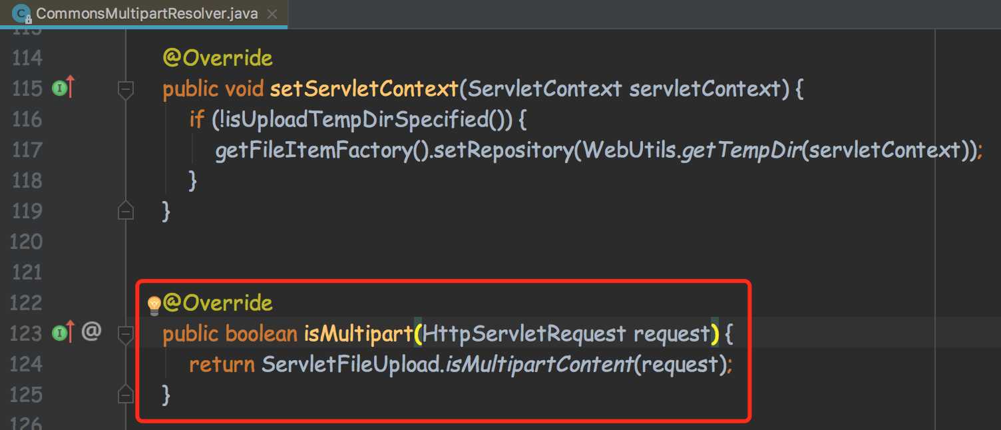Image resolution: width=1001 pixels, height=430 pixels.
Task: Click the fold end marker on line 119
Action: (x=126, y=212)
